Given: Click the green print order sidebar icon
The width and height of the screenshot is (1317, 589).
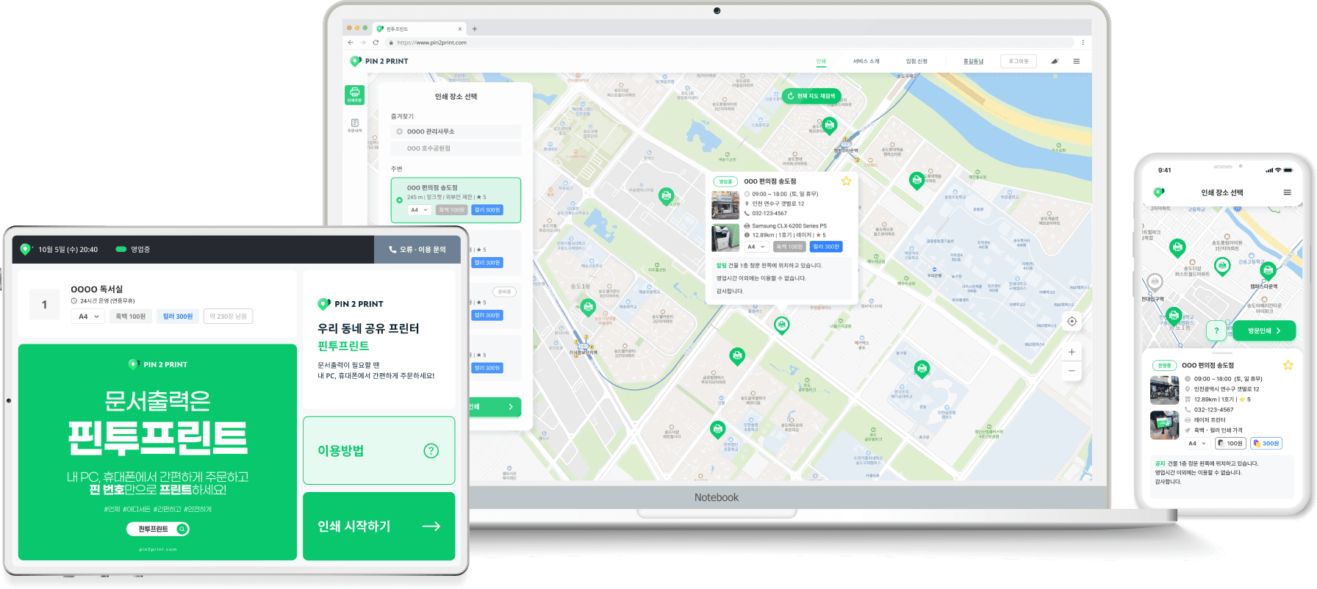Looking at the screenshot, I should pos(354,94).
